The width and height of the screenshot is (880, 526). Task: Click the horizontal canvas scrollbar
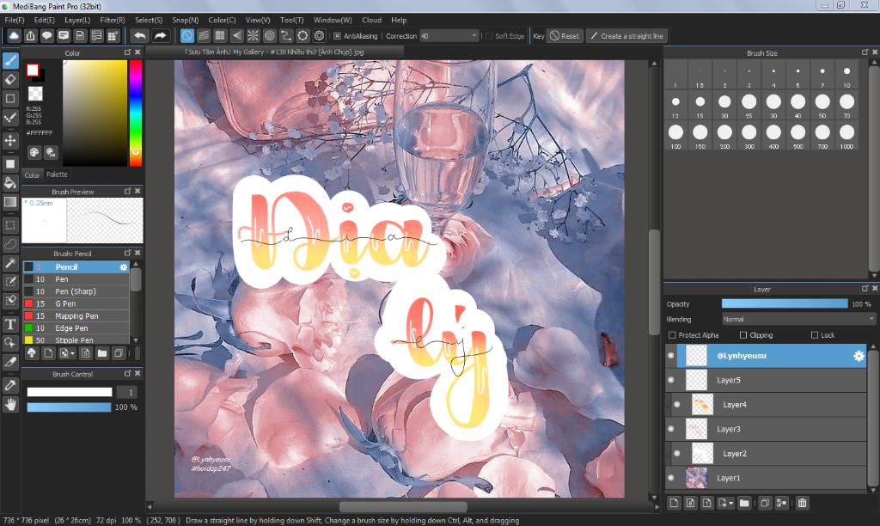point(403,507)
